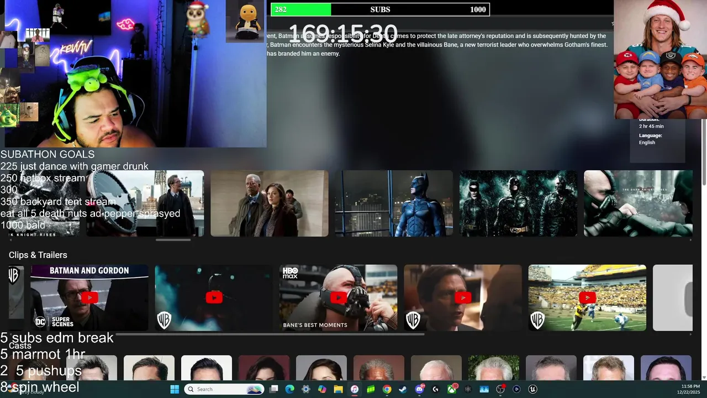This screenshot has width=707, height=398.
Task: Click the 2 hr 45 min duration text
Action: coord(651,127)
